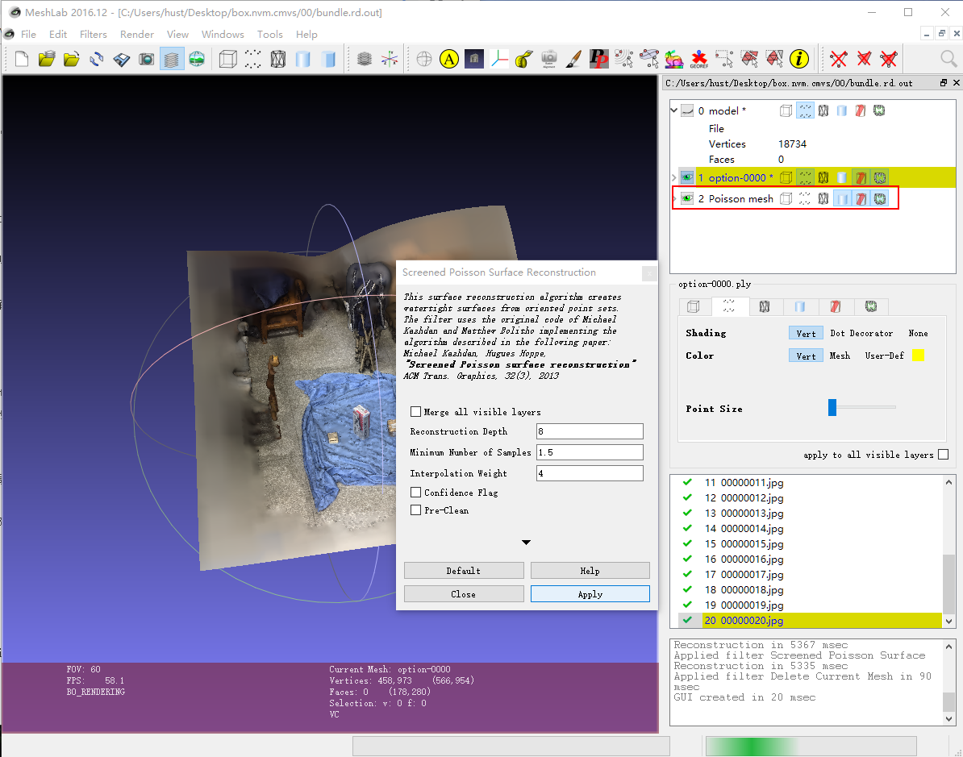The width and height of the screenshot is (963, 757).
Task: Collapse the 0 model tree entry
Action: pyautogui.click(x=674, y=110)
